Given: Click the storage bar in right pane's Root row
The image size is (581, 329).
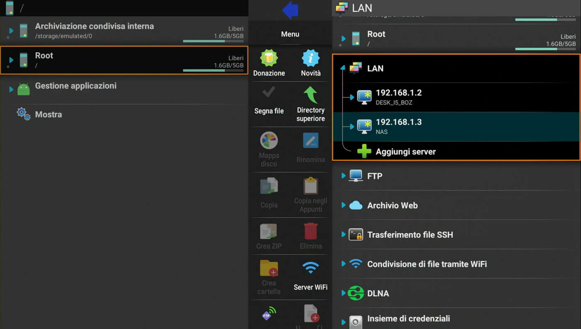Looking at the screenshot, I should [x=546, y=49].
